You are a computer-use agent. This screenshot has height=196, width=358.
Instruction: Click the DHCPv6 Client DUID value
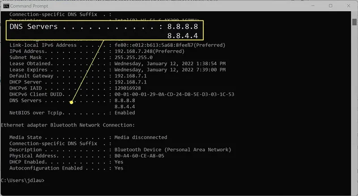pyautogui.click(x=174, y=94)
